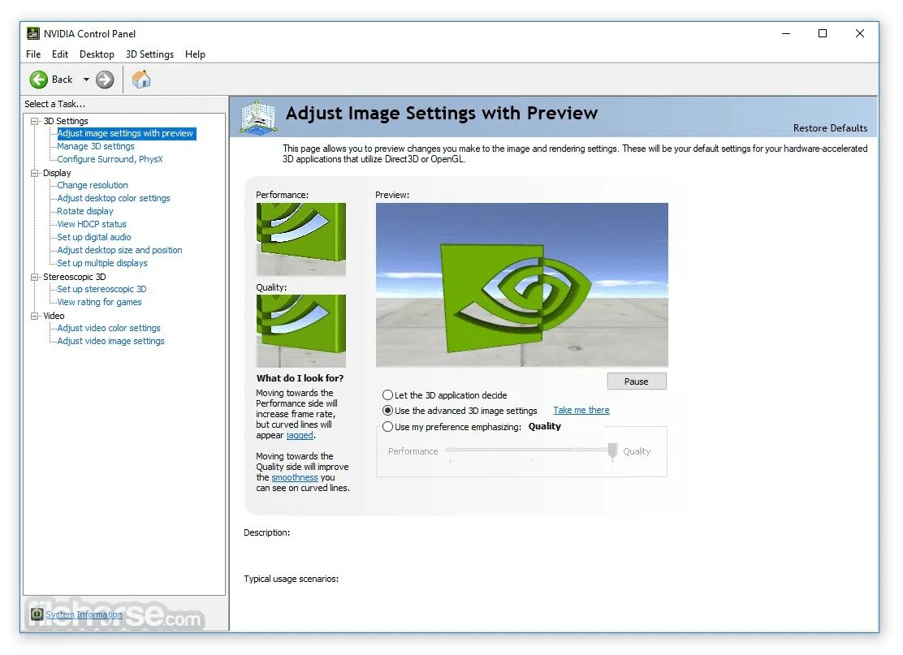Click the 3D Settings tree label

coord(67,121)
